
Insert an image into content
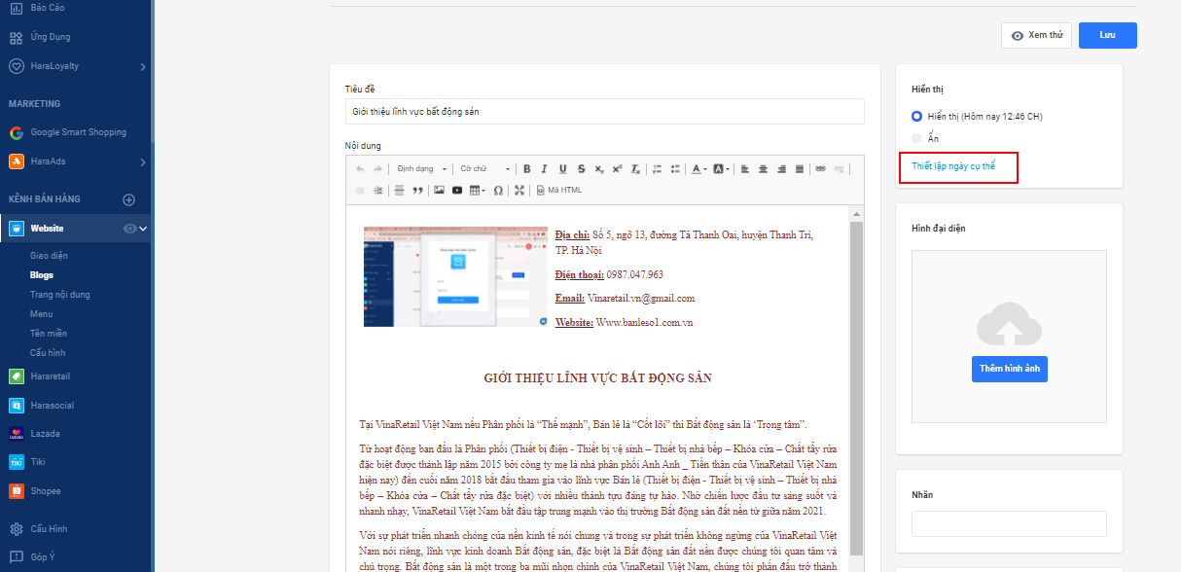tap(440, 190)
